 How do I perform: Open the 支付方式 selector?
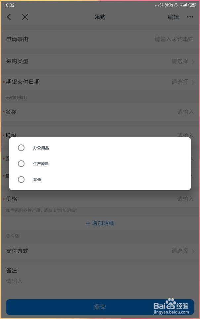[x=99, y=251]
